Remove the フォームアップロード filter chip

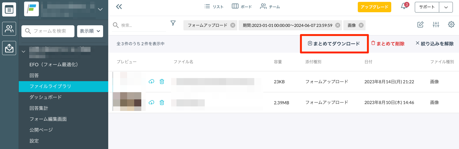click(x=233, y=25)
